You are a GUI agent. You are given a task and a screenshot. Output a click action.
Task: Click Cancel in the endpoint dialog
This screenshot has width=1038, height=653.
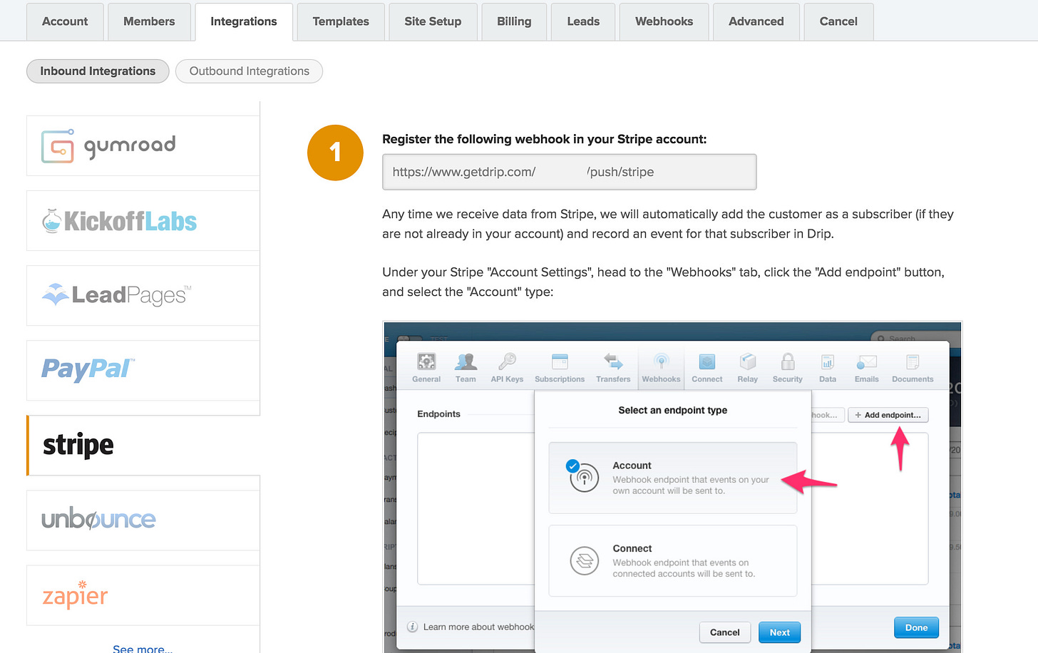tap(725, 632)
